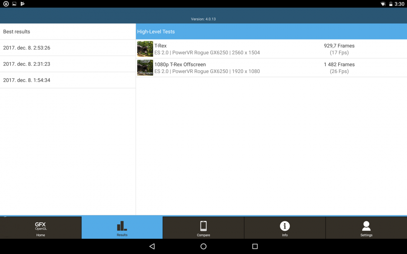Click the Version: 4.0.13 label

coord(203,19)
